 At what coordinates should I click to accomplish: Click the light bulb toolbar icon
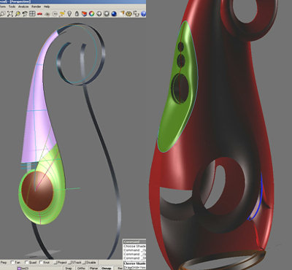(x=69, y=14)
